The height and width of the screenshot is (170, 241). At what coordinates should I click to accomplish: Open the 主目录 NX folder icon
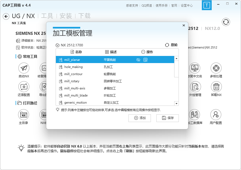click(24, 115)
